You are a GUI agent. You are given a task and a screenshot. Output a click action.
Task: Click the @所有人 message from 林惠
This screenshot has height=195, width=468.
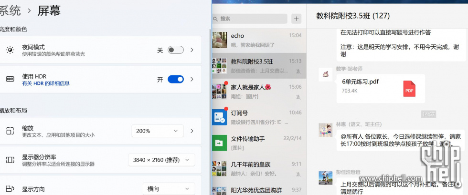pyautogui.click(x=401, y=140)
